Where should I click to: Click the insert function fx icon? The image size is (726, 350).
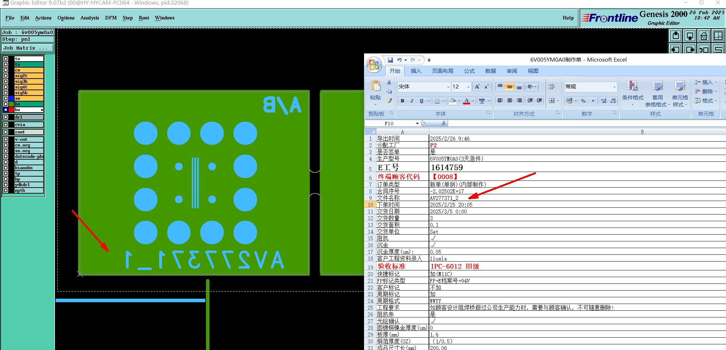(x=444, y=123)
